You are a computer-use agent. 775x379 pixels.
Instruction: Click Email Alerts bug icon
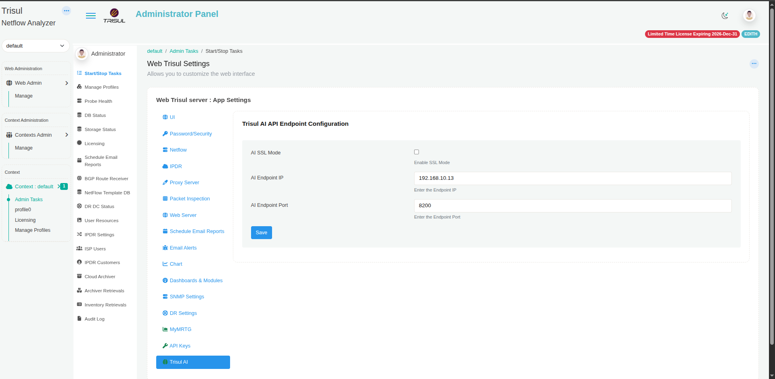(x=165, y=248)
